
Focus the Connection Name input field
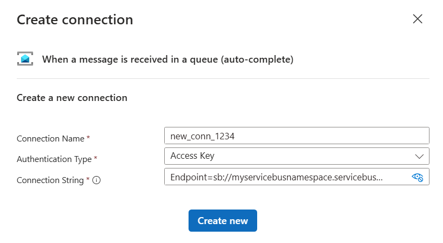[x=297, y=136]
